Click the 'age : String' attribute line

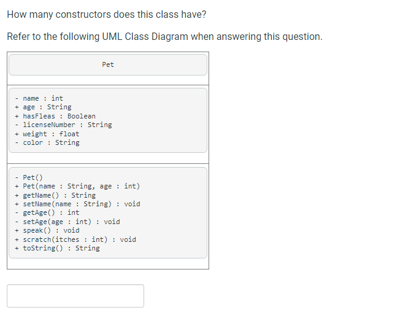click(43, 107)
